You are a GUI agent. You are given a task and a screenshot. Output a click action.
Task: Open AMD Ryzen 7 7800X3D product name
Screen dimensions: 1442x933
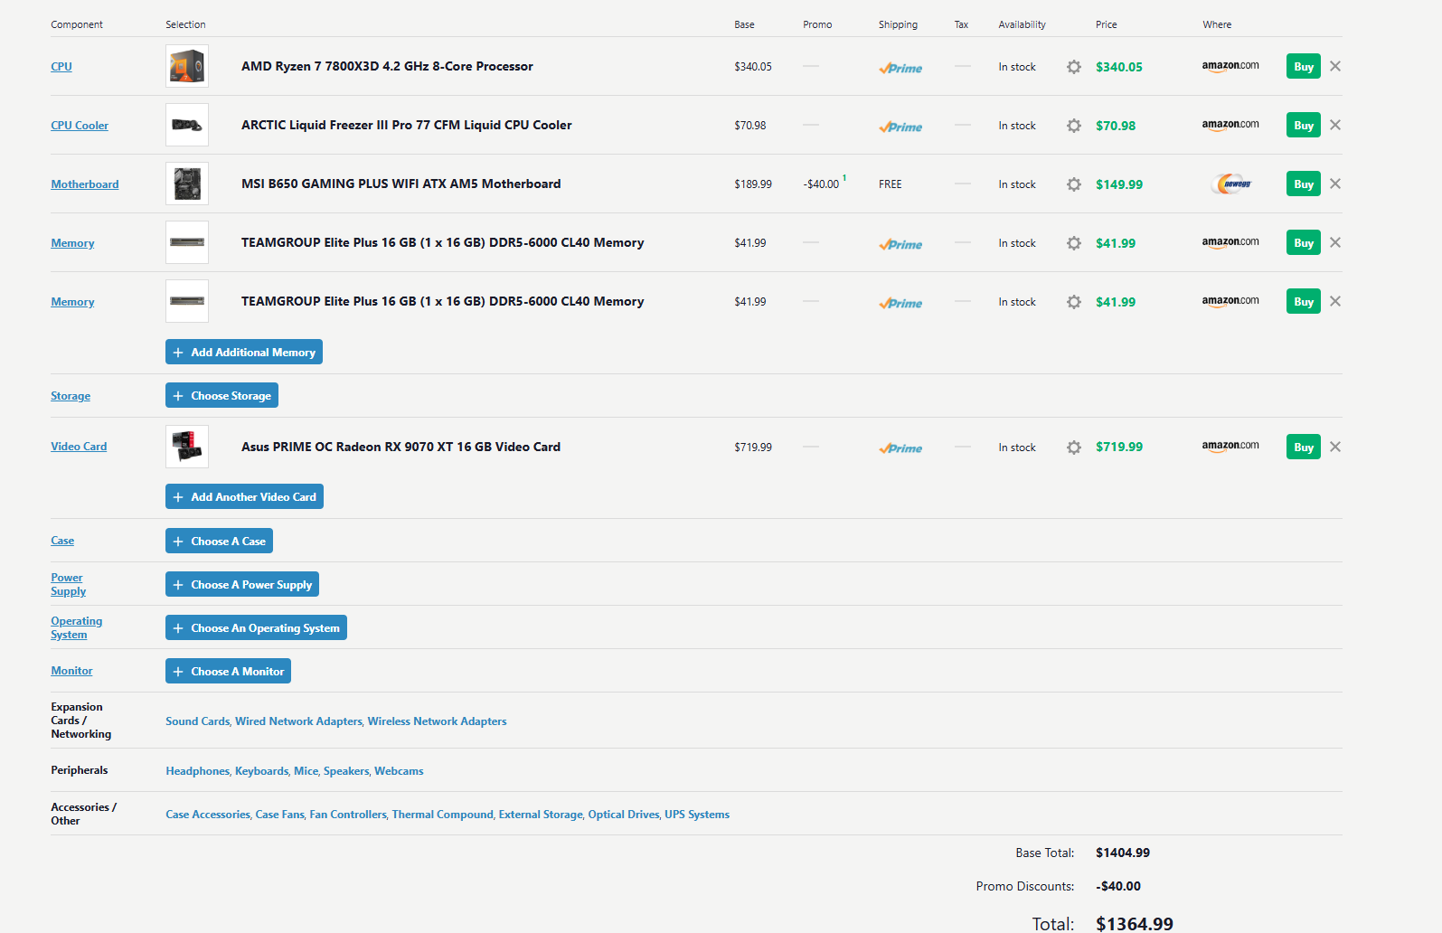click(387, 66)
